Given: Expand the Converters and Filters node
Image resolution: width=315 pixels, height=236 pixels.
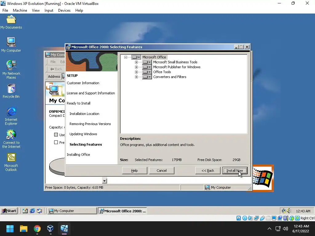Looking at the screenshot, I should pos(136,77).
